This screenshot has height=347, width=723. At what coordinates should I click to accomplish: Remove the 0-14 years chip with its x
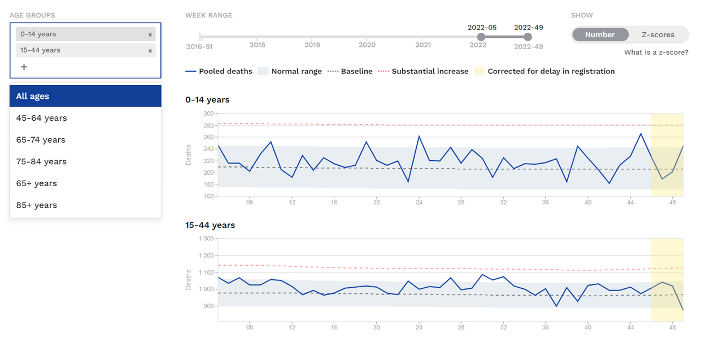click(150, 34)
